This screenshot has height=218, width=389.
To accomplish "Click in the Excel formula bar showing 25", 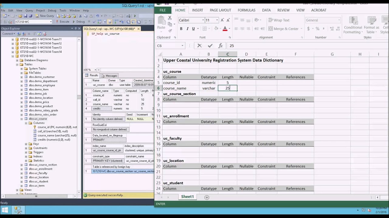I will click(307, 46).
